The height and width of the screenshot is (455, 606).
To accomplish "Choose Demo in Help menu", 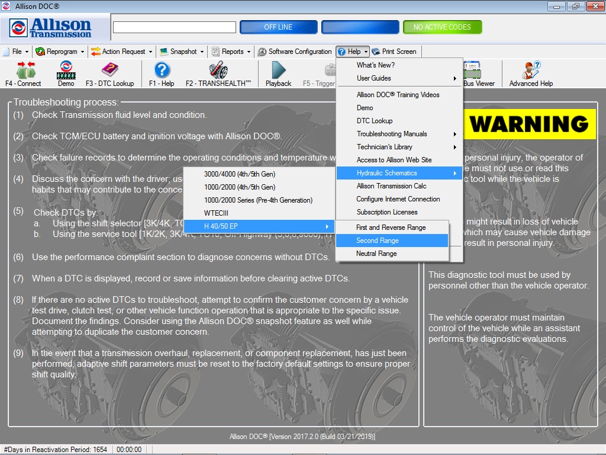I will (399, 108).
